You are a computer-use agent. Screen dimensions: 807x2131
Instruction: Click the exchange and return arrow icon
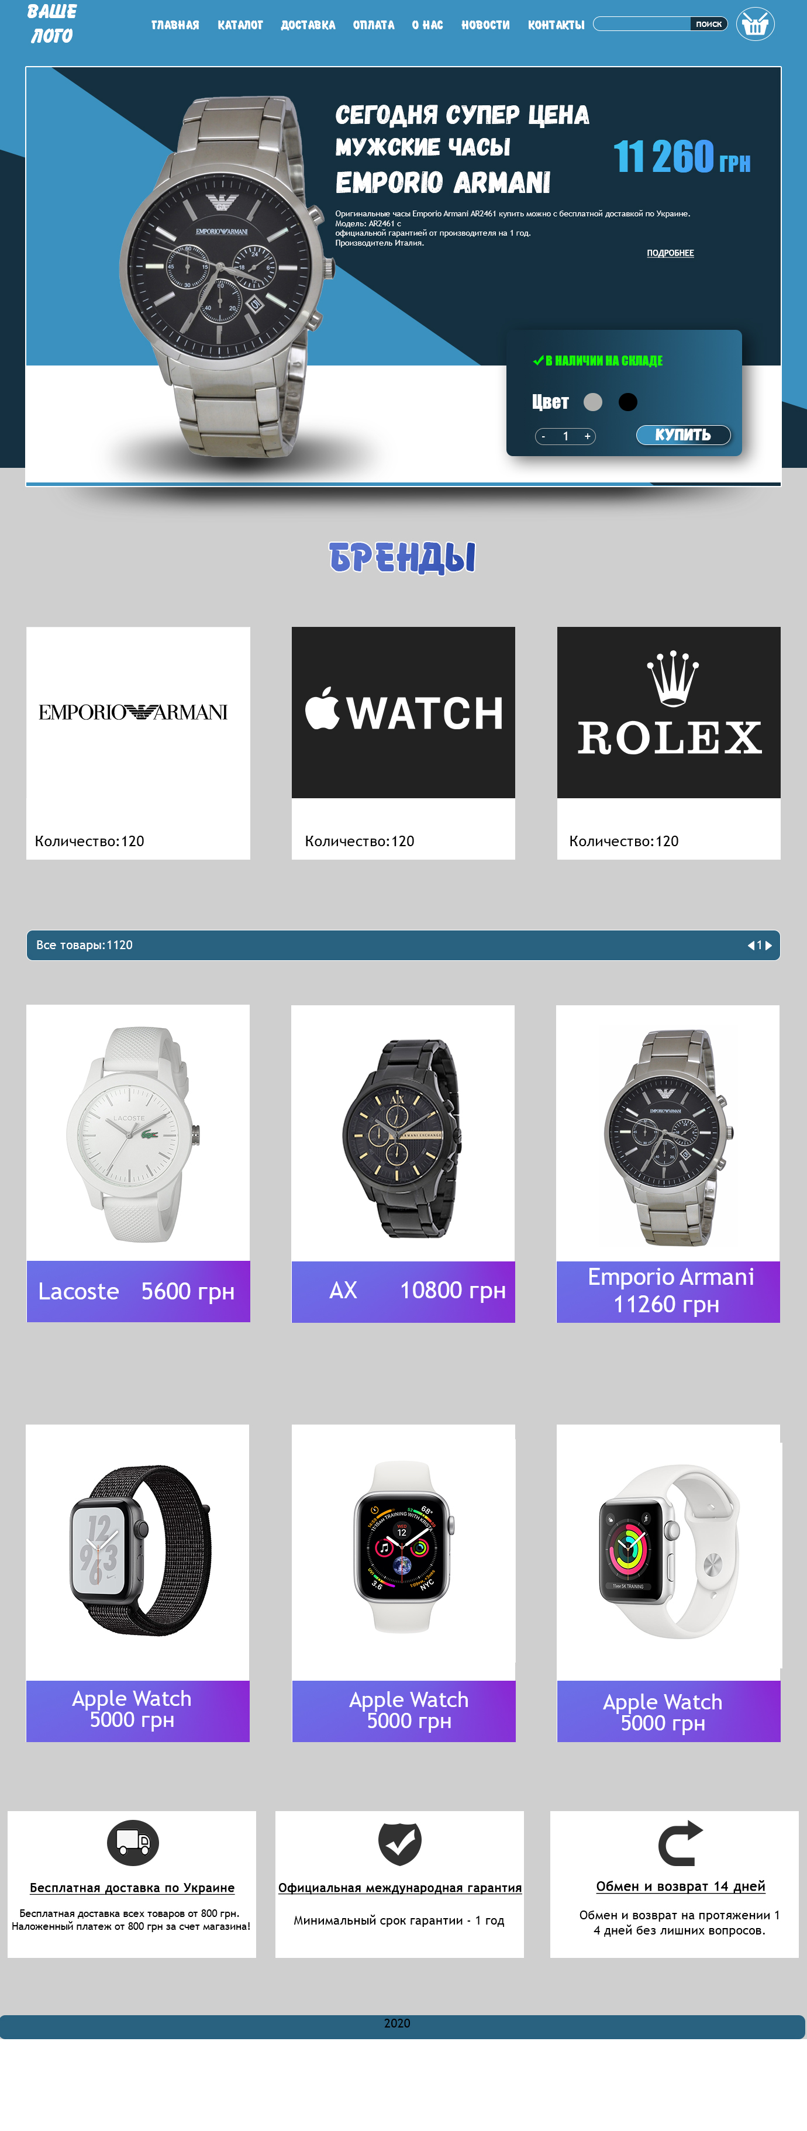coord(680,1843)
